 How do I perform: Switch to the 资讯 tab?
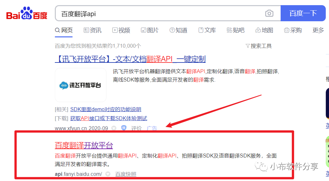point(92,30)
